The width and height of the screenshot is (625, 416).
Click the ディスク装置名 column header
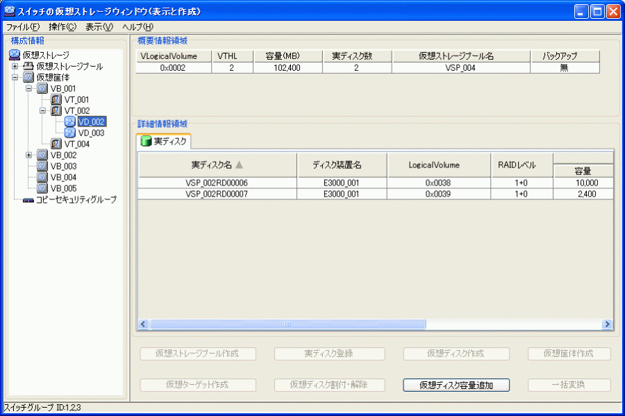point(342,165)
